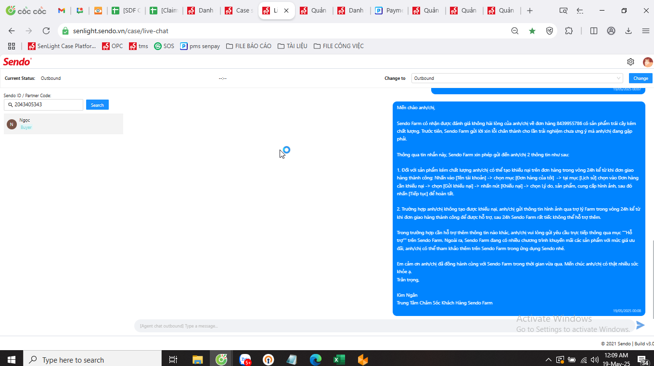Viewport: 654px width, 366px height.
Task: Open the Gmail pinned tab
Action: (x=61, y=11)
